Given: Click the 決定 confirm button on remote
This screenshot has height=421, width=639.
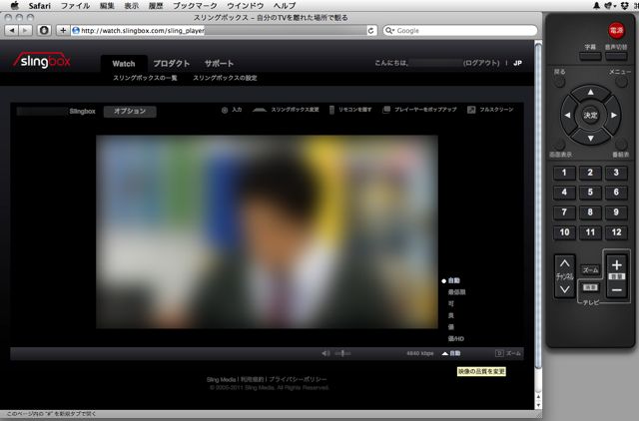Looking at the screenshot, I should [x=590, y=115].
